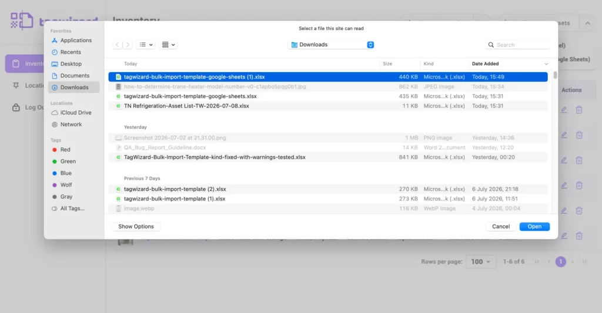The height and width of the screenshot is (313, 602).
Task: Go to last page in Inventory pagination
Action: tap(584, 261)
